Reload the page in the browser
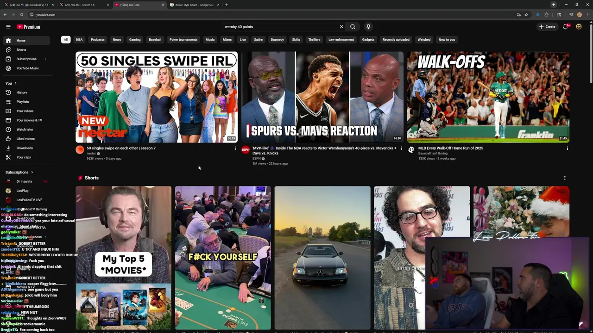The image size is (593, 333). point(22,14)
